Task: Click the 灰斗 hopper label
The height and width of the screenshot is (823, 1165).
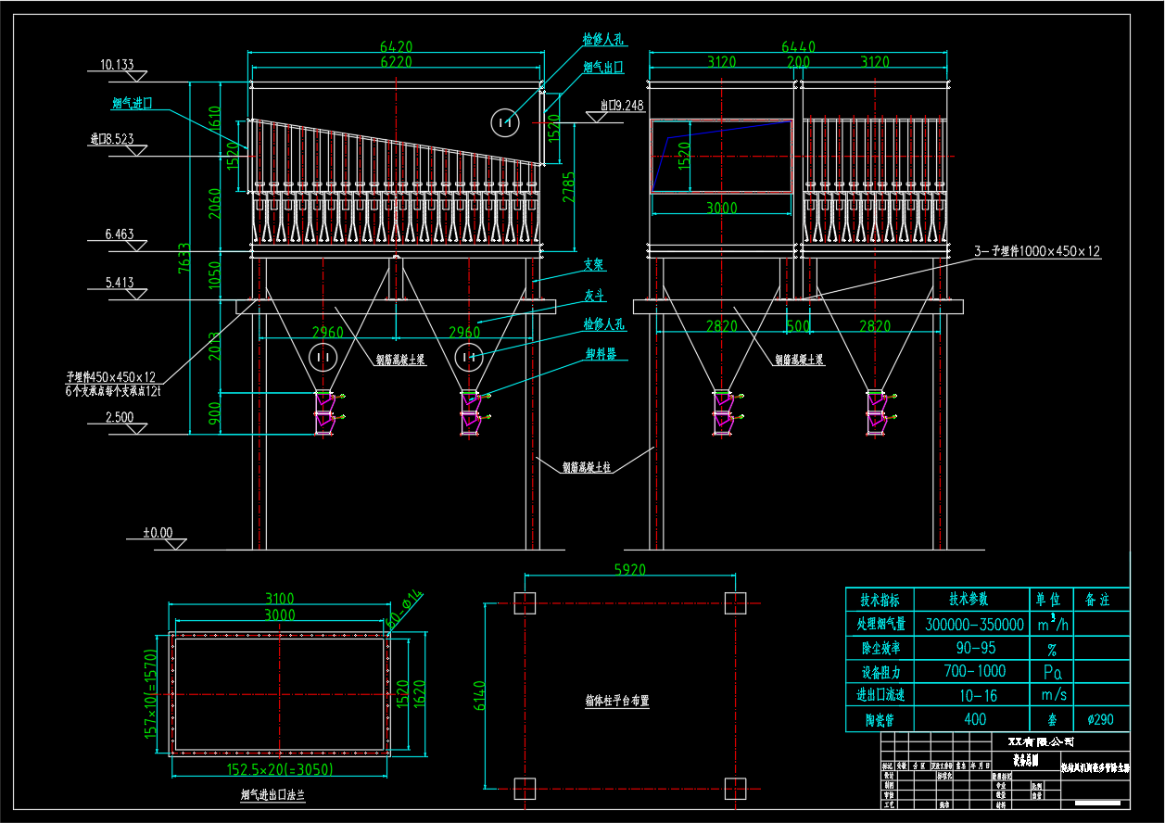Action: [594, 296]
